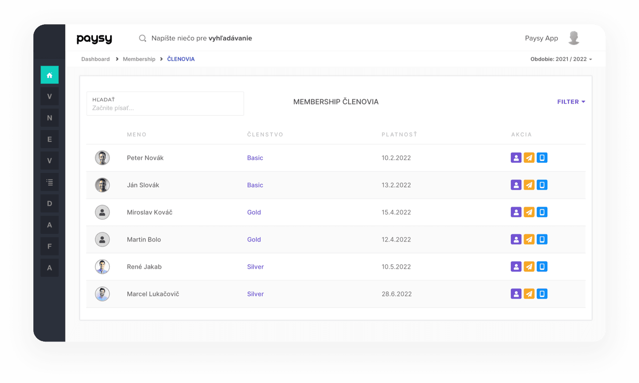Select sidebar item D
639x383 pixels.
[50, 203]
